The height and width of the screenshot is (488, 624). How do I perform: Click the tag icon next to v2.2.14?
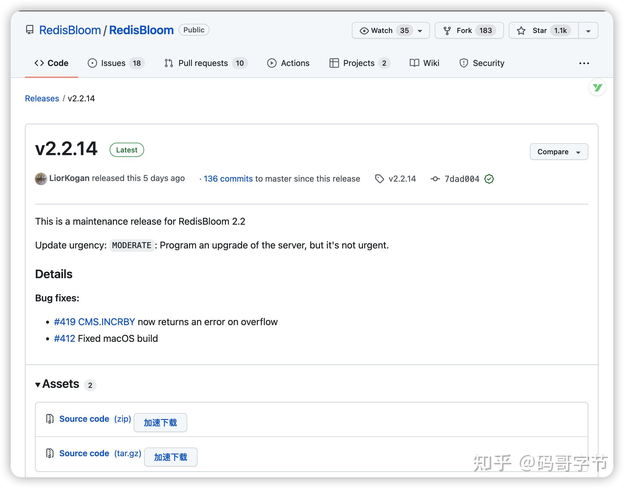[379, 179]
